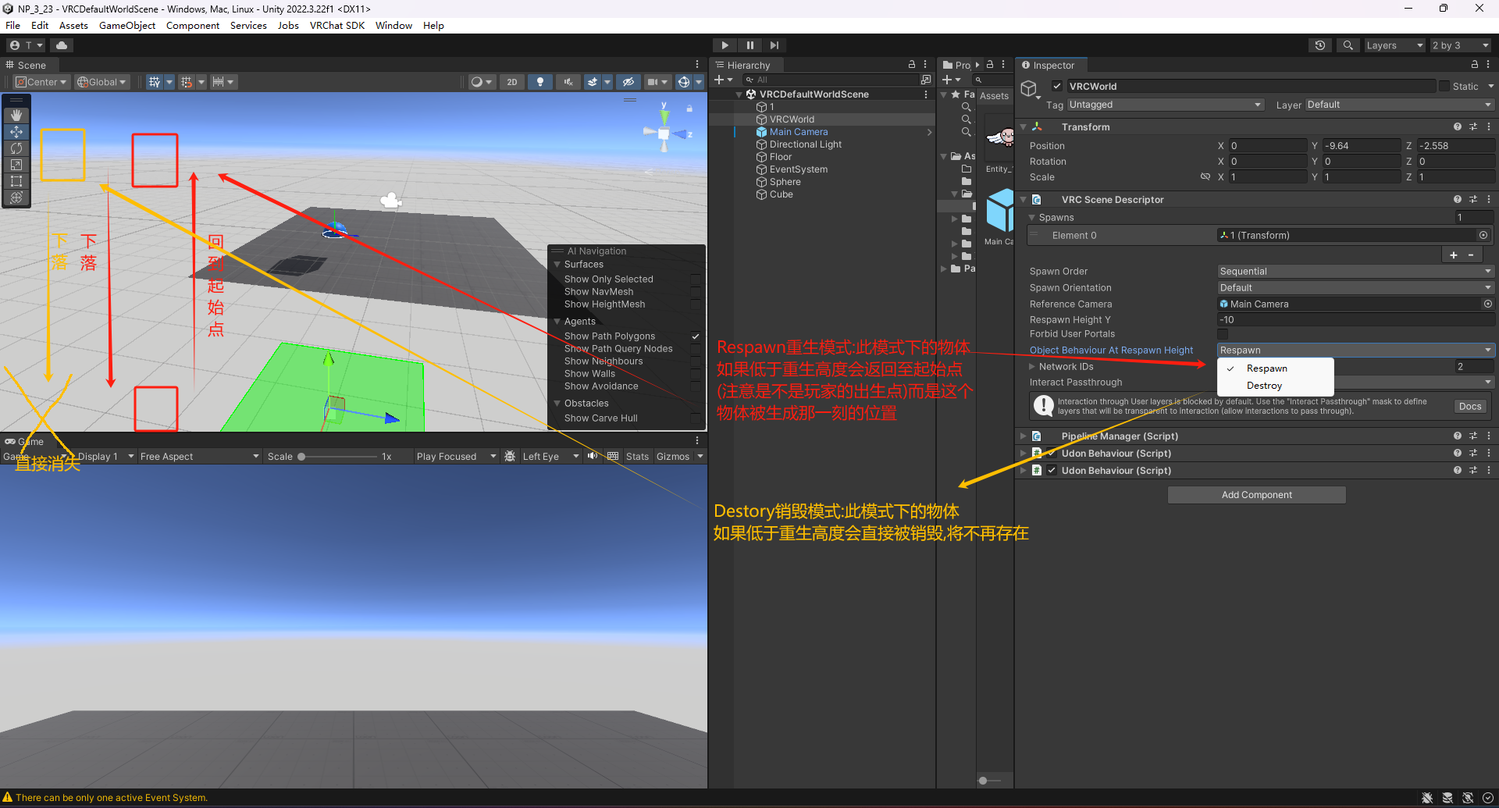Open Docs for Interact Passthrough

1470,406
